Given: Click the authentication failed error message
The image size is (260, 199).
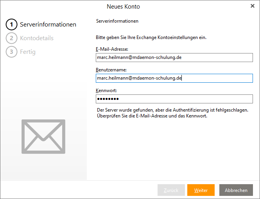Looking at the screenshot, I should click(172, 113).
